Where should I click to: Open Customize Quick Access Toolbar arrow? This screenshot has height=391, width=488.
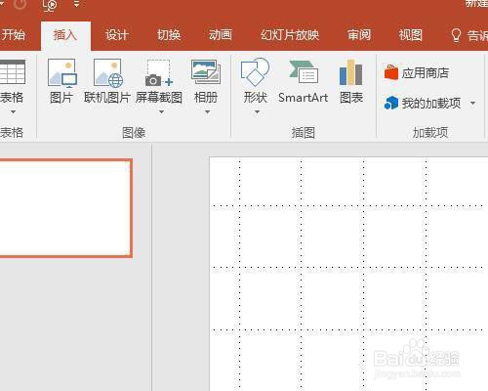77,4
